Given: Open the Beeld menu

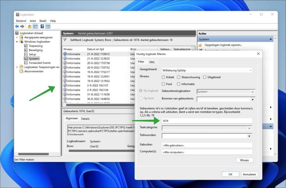Looking at the screenshot, I should pyautogui.click(x=43, y=21).
